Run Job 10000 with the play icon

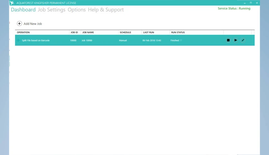236,40
